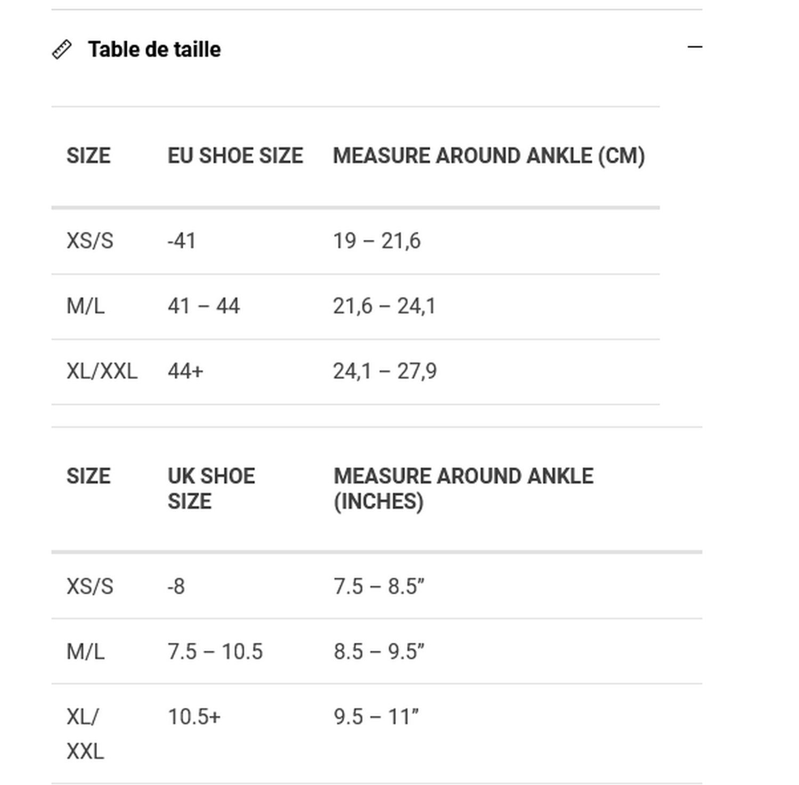799x785 pixels.
Task: Collapse the Table de taille section
Action: (x=695, y=47)
